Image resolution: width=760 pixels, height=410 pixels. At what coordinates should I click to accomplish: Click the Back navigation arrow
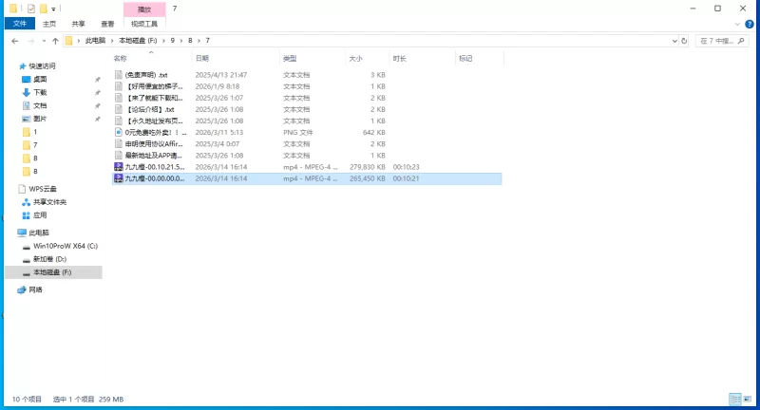click(15, 41)
